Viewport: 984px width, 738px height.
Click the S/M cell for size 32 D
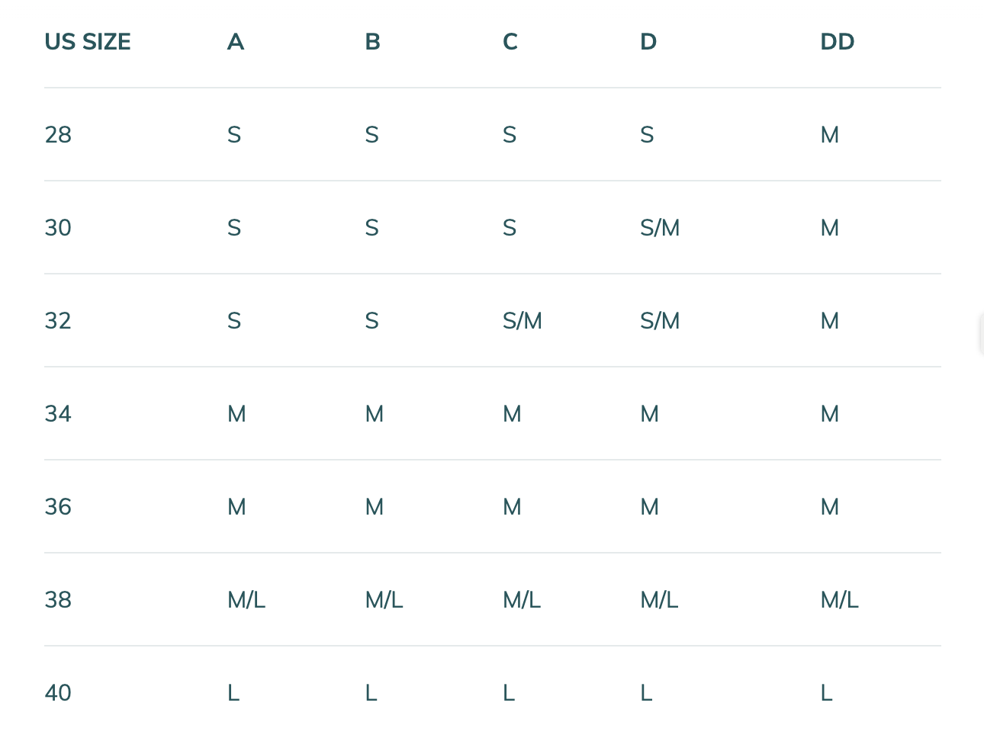[x=660, y=321]
